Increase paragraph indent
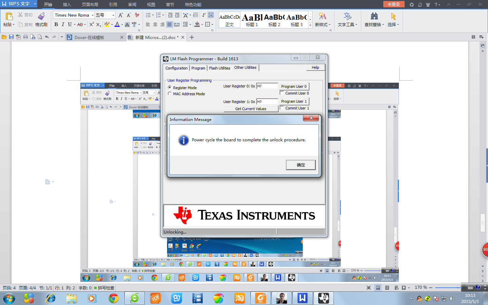Viewport: 488px width, 305px height. click(177, 15)
